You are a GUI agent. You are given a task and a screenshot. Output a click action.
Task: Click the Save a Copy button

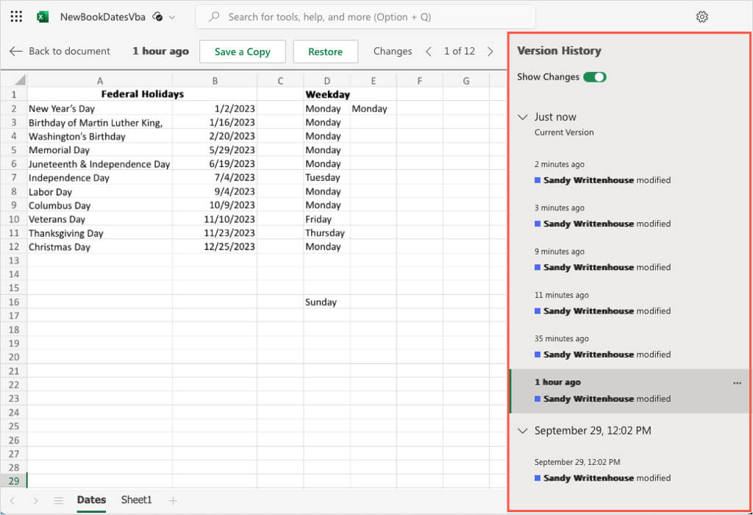242,51
